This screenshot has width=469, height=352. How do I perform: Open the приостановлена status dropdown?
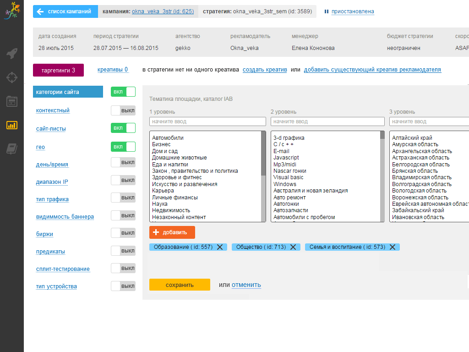click(352, 11)
